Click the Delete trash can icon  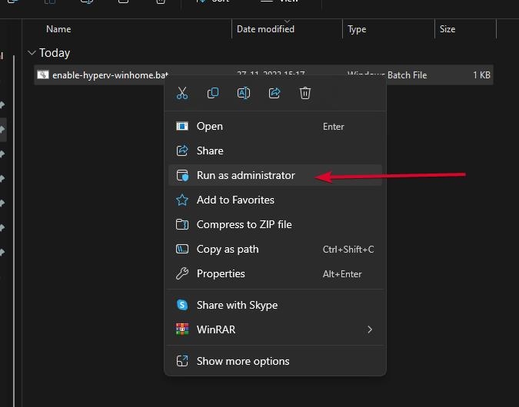pos(305,93)
